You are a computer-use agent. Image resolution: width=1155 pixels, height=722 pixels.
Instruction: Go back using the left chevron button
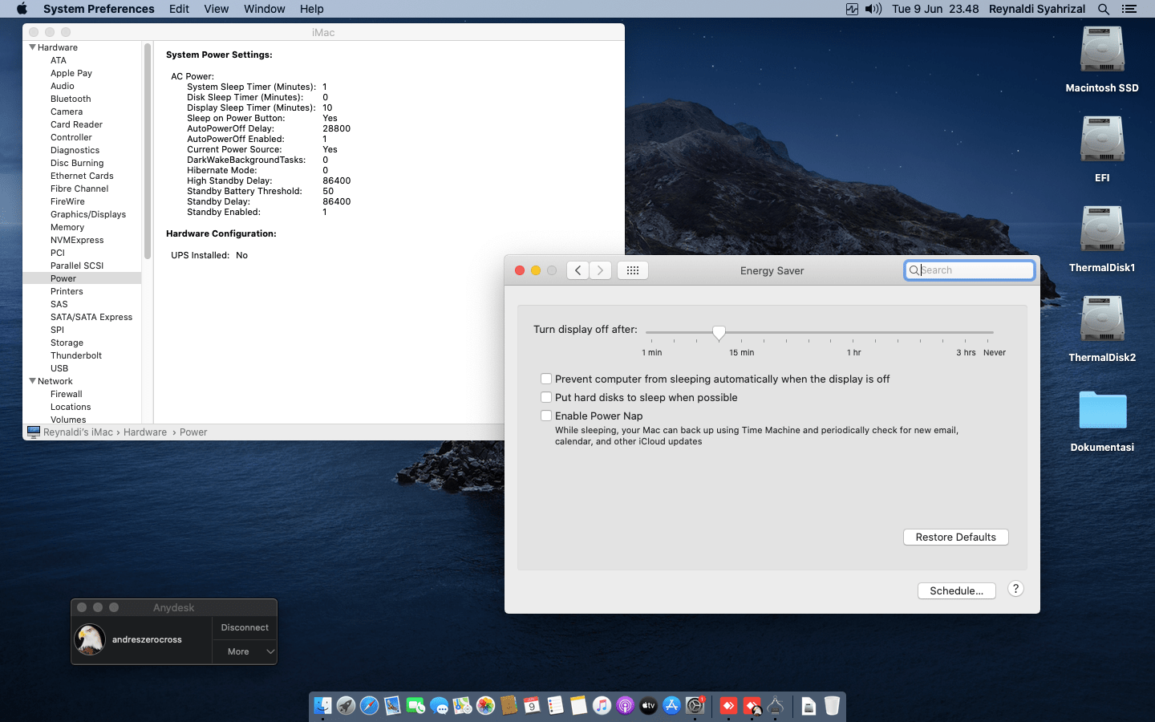click(x=577, y=270)
